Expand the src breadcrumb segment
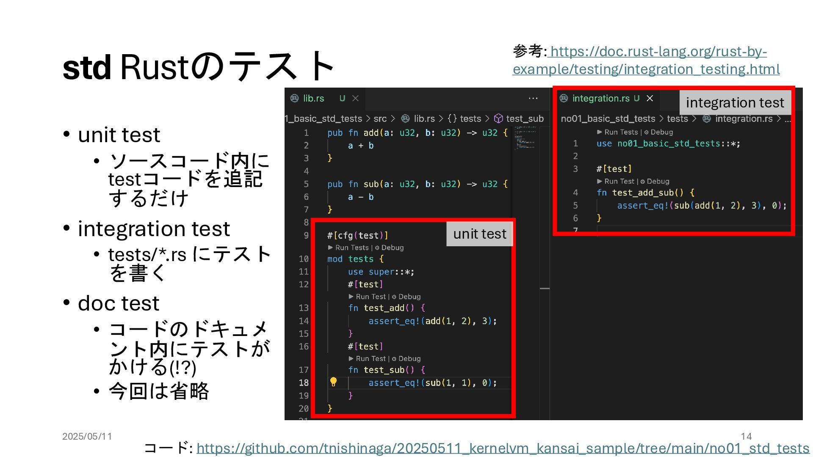Image resolution: width=813 pixels, height=457 pixels. coord(380,118)
